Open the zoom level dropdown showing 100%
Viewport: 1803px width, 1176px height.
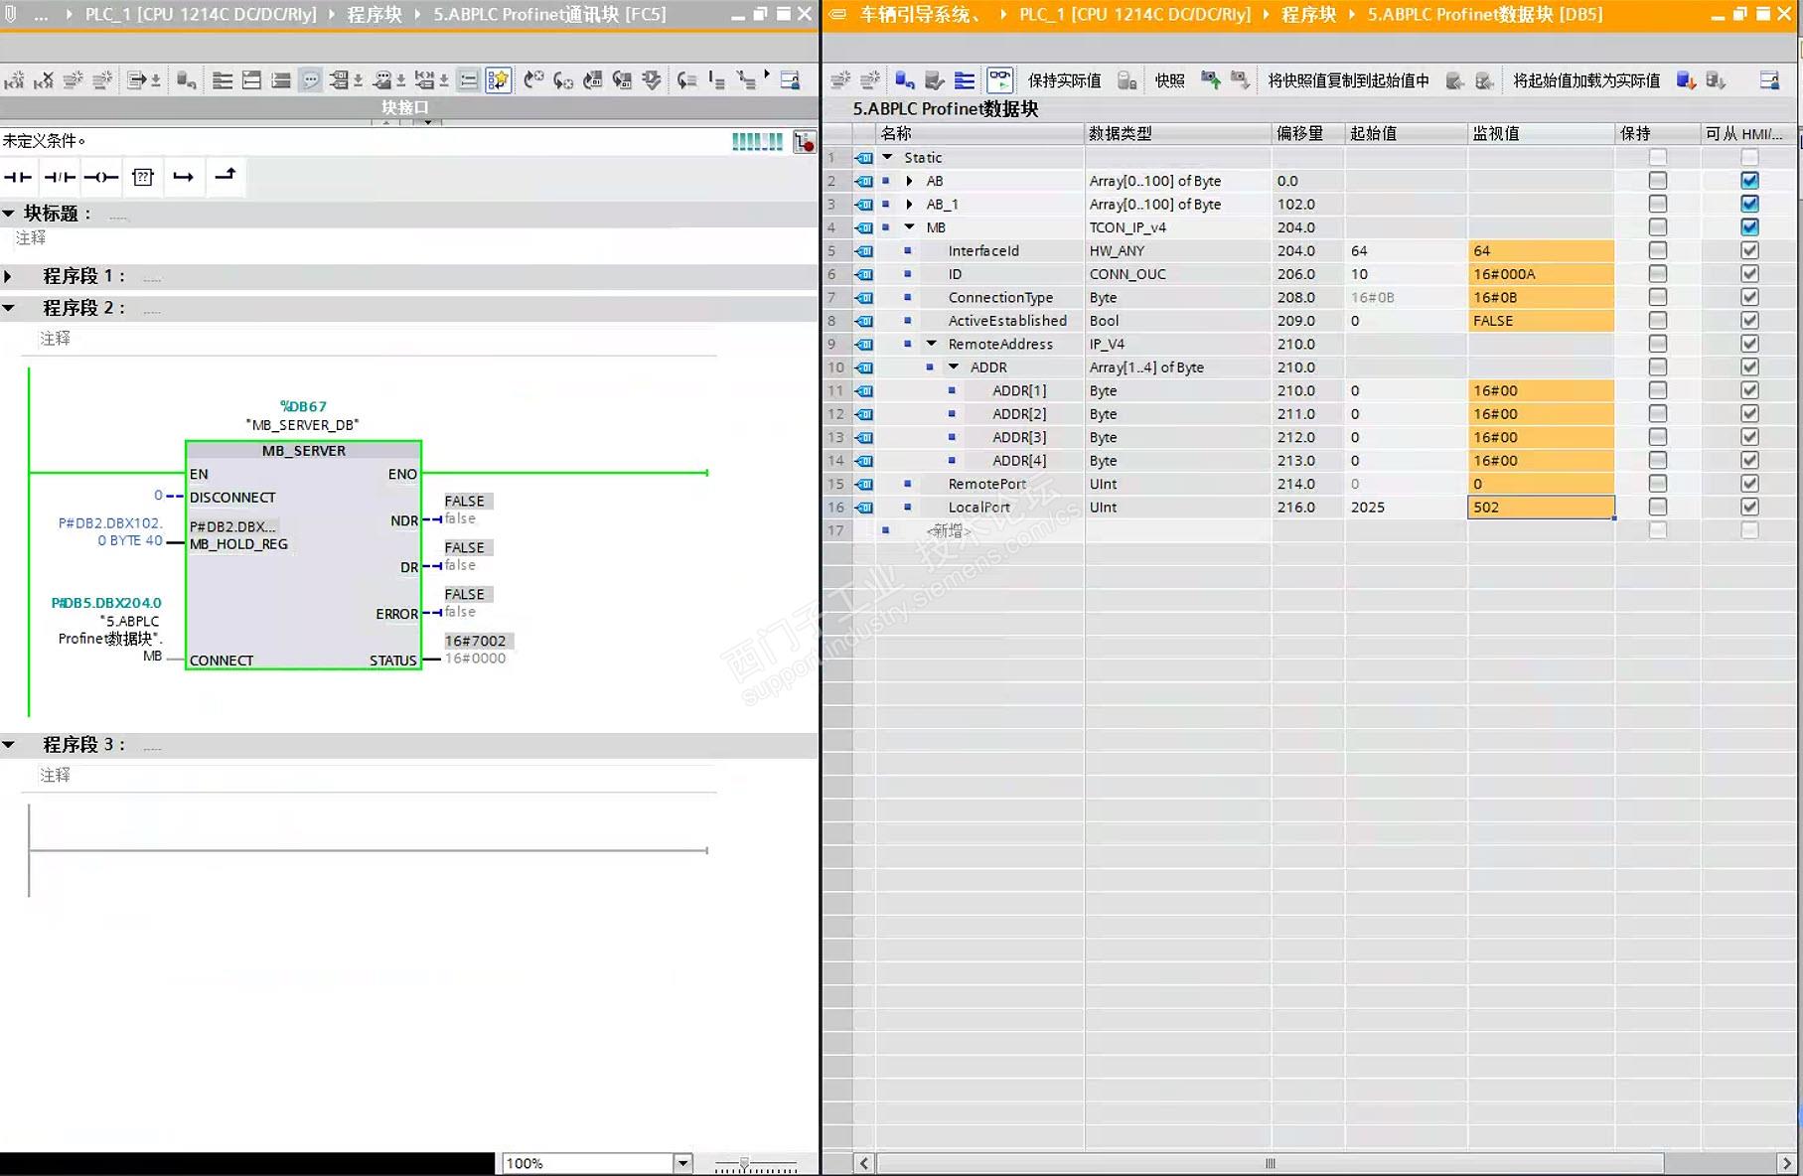tap(682, 1163)
